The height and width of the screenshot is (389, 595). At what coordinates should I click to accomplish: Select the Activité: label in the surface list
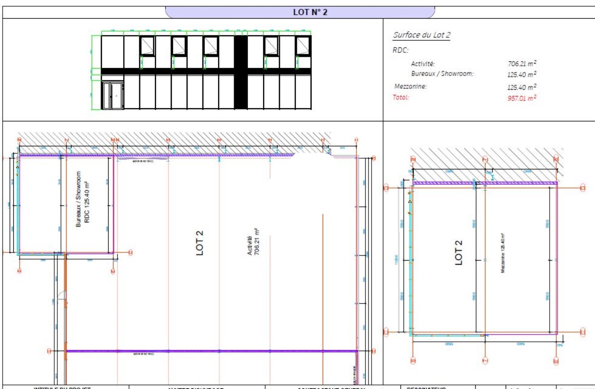(x=422, y=64)
